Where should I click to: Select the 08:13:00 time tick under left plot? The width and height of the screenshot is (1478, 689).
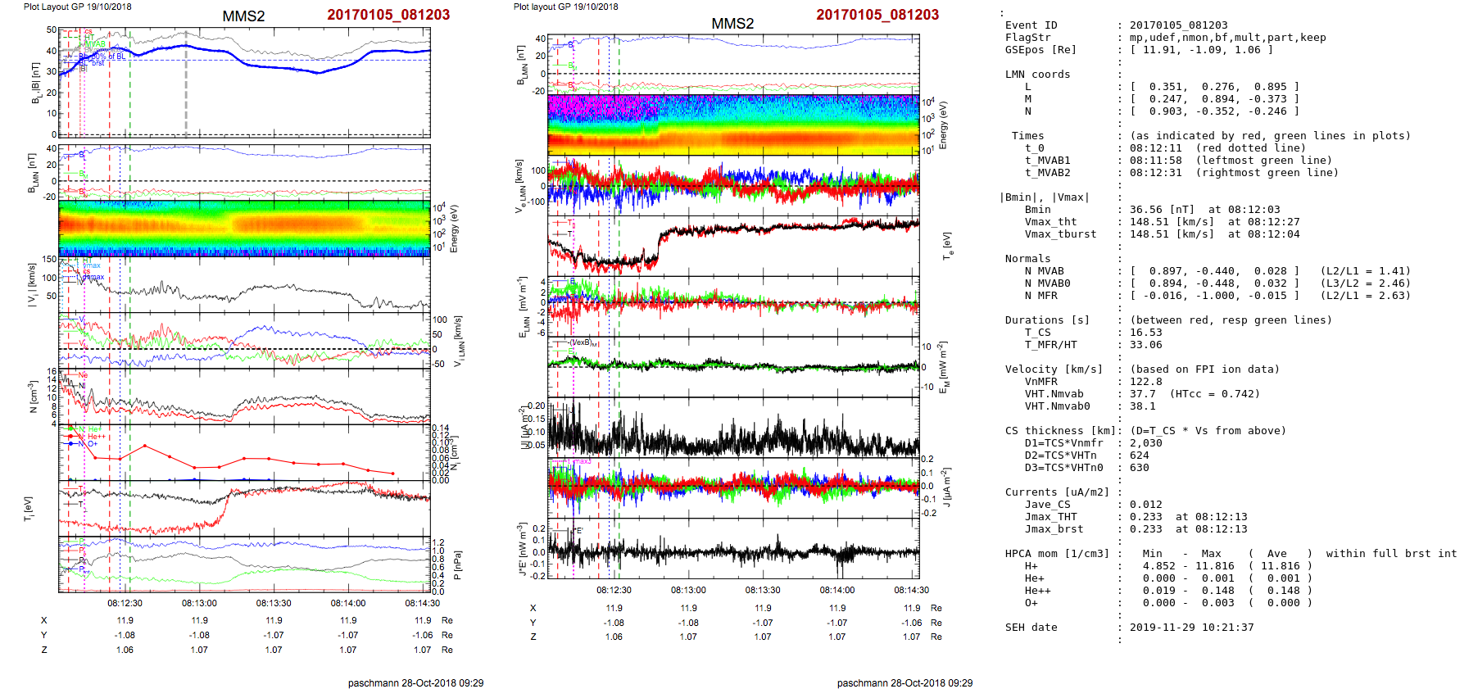(199, 603)
